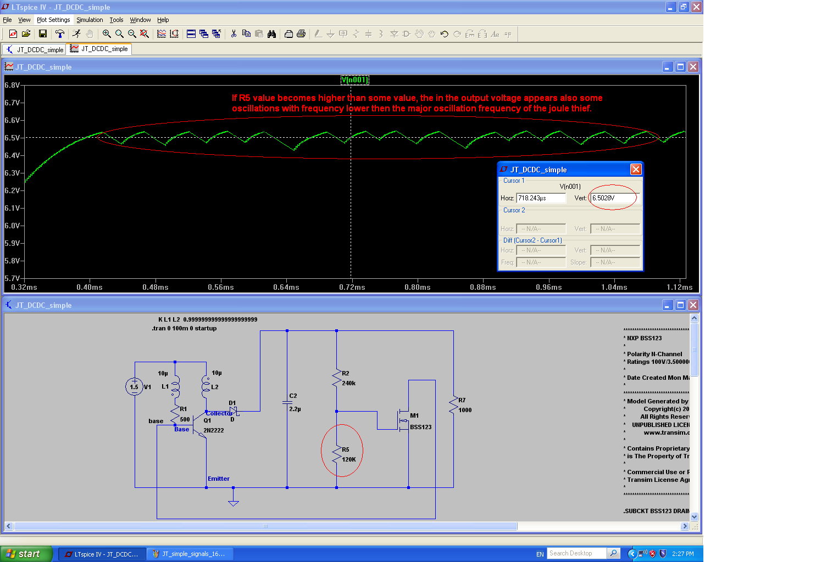Click the V(n001) trace label on the plot

pyautogui.click(x=354, y=80)
